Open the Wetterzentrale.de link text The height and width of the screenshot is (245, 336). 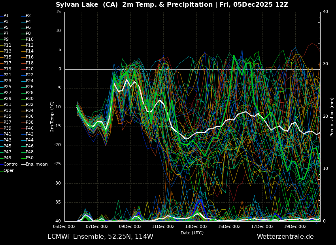285,237
